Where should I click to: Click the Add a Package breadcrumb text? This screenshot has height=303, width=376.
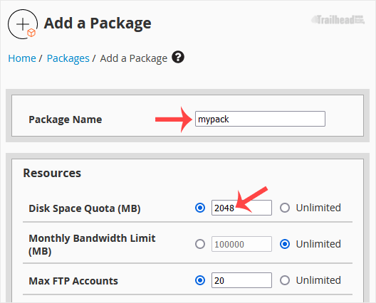134,58
